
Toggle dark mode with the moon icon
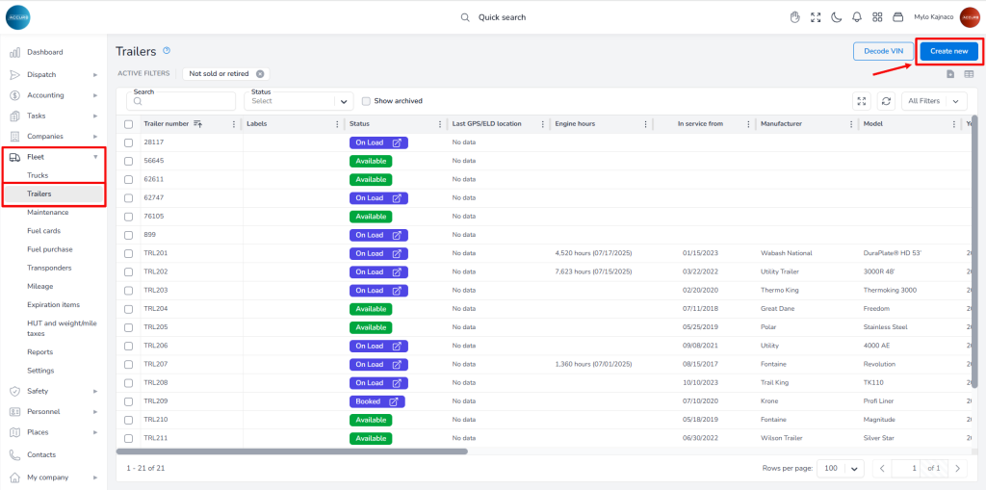pos(836,17)
